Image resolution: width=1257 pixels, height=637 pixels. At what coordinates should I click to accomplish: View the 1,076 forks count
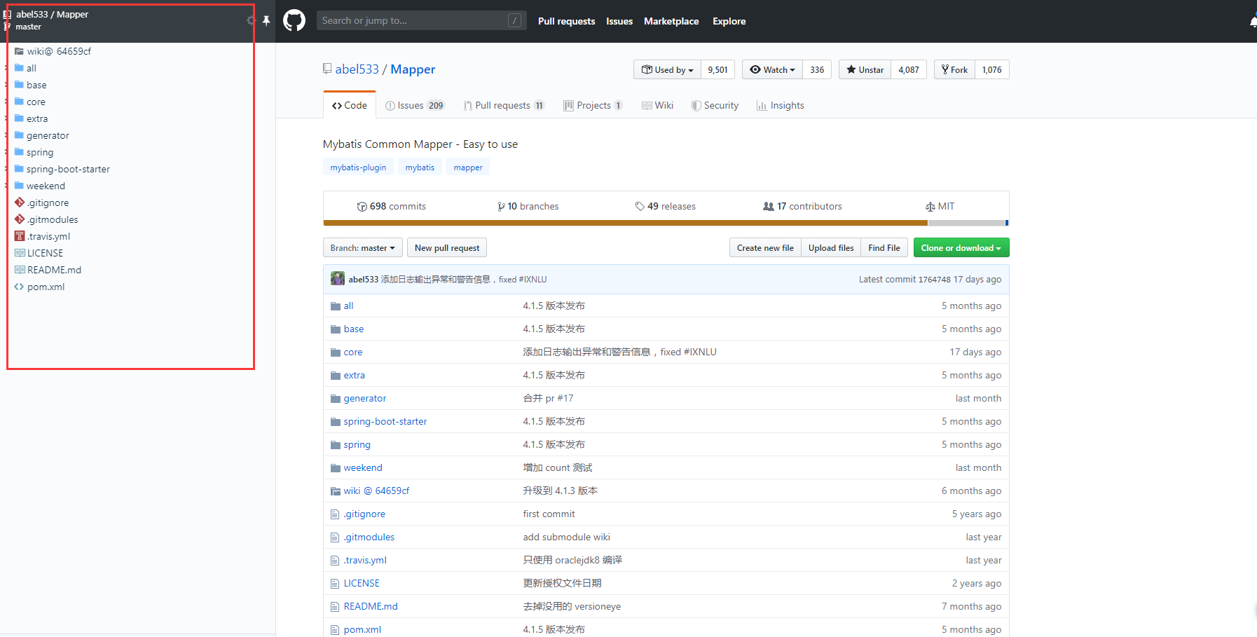992,70
